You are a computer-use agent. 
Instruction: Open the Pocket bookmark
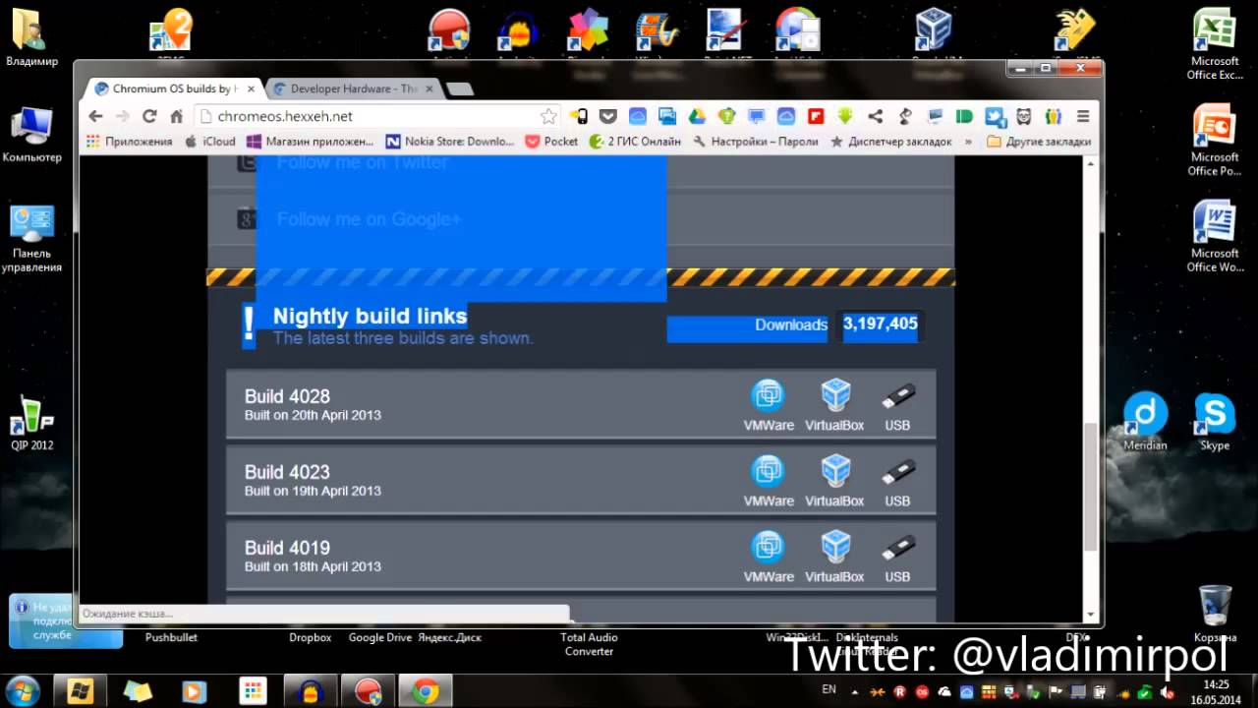tap(551, 142)
